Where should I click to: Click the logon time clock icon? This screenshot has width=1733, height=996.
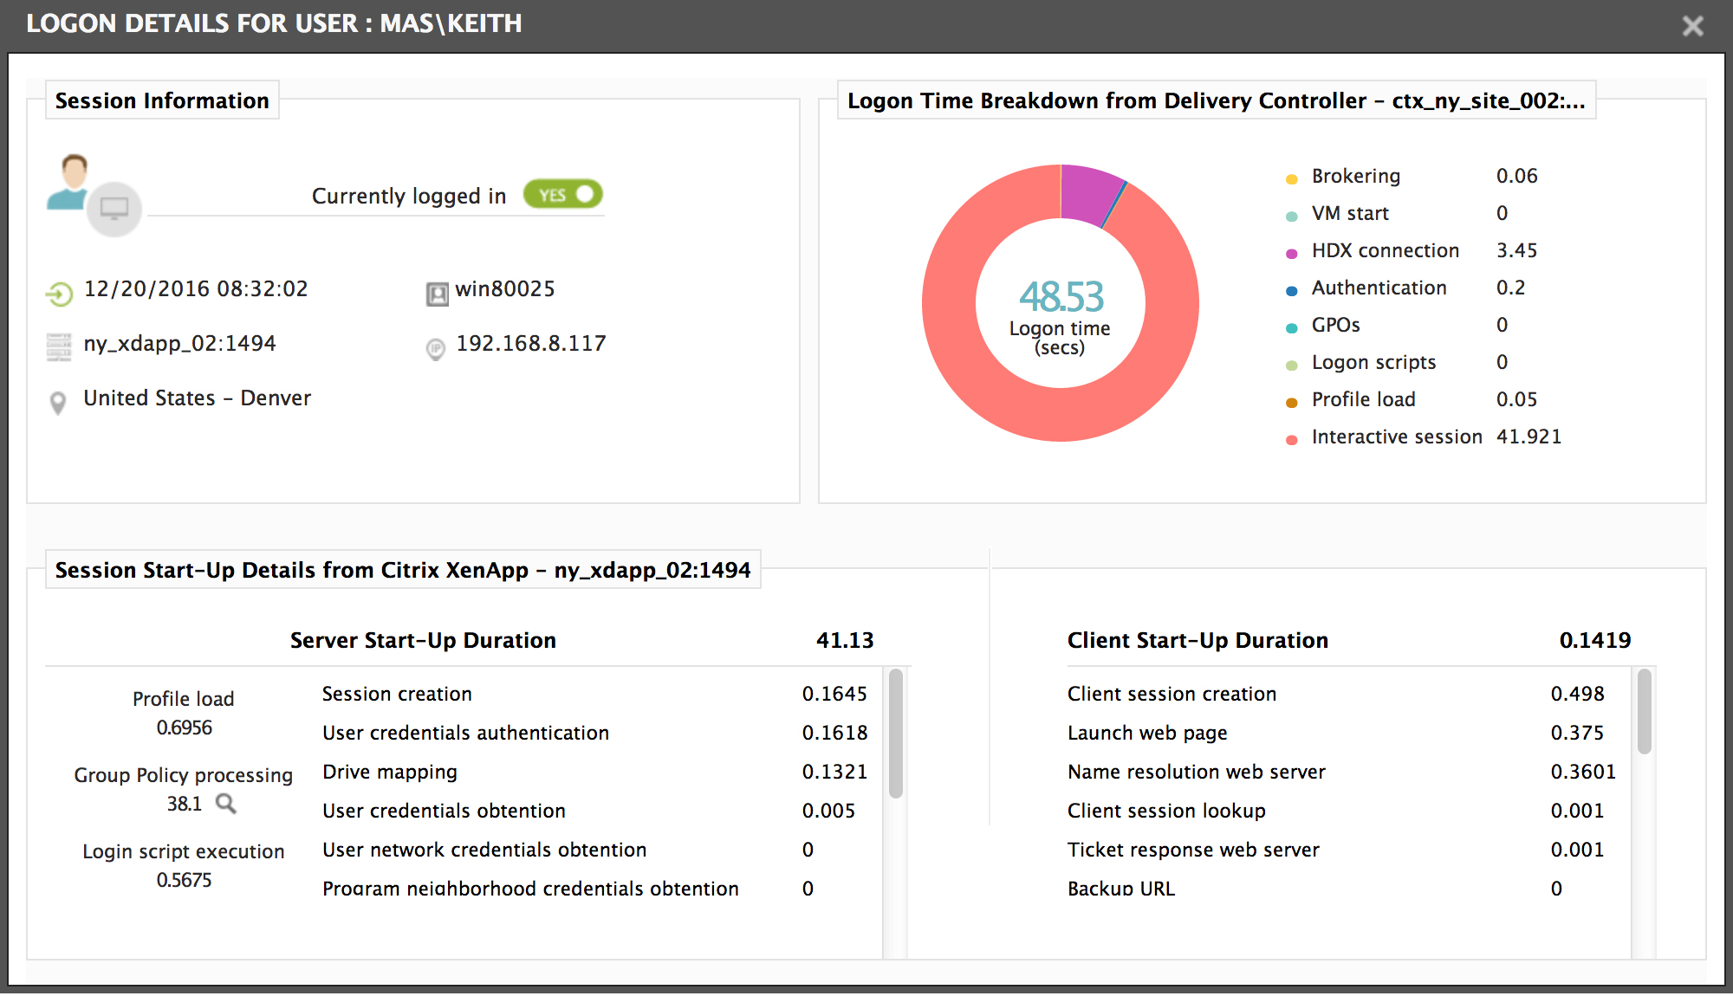59,294
